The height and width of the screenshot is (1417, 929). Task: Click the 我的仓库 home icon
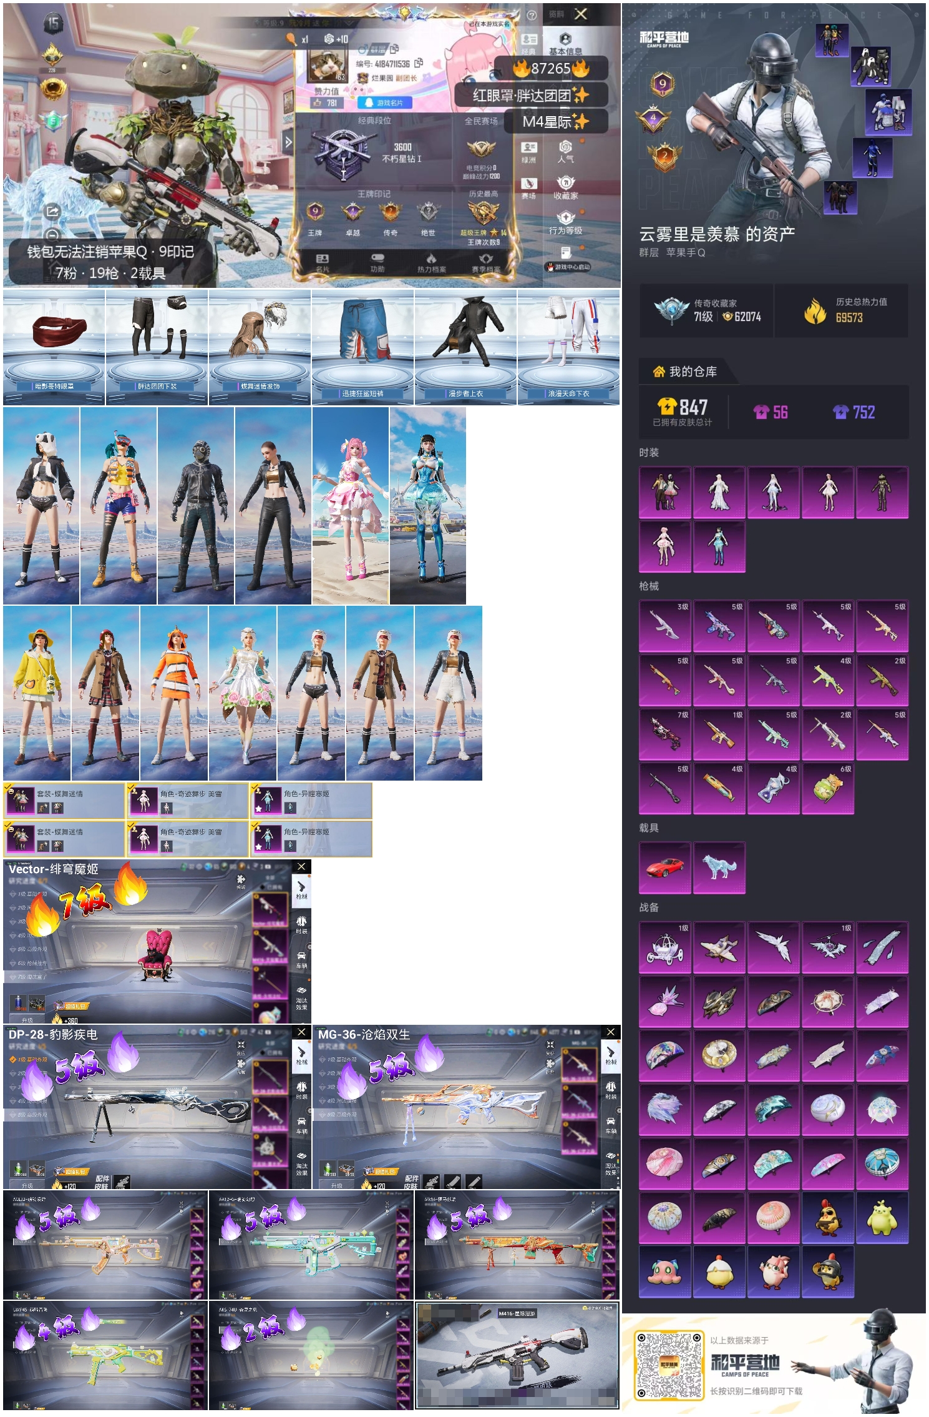[x=658, y=372]
